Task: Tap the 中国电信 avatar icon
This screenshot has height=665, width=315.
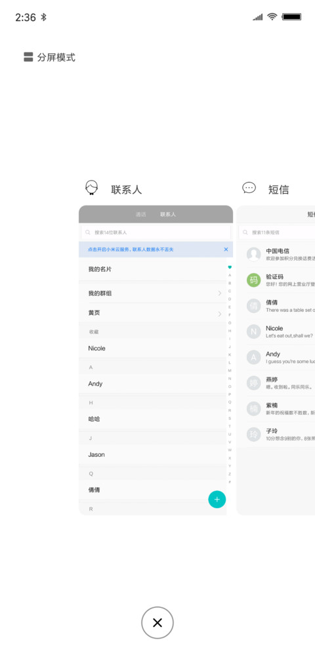Action: point(253,255)
